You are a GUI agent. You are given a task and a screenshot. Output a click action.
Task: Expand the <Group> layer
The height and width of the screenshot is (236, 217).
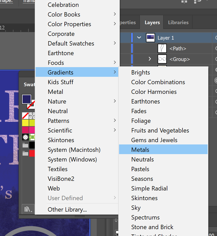pyautogui.click(x=150, y=59)
